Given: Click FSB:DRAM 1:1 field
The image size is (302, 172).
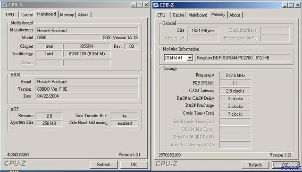Looking at the screenshot, I should [x=235, y=83].
